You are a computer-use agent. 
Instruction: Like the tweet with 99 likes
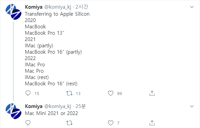point(110,93)
